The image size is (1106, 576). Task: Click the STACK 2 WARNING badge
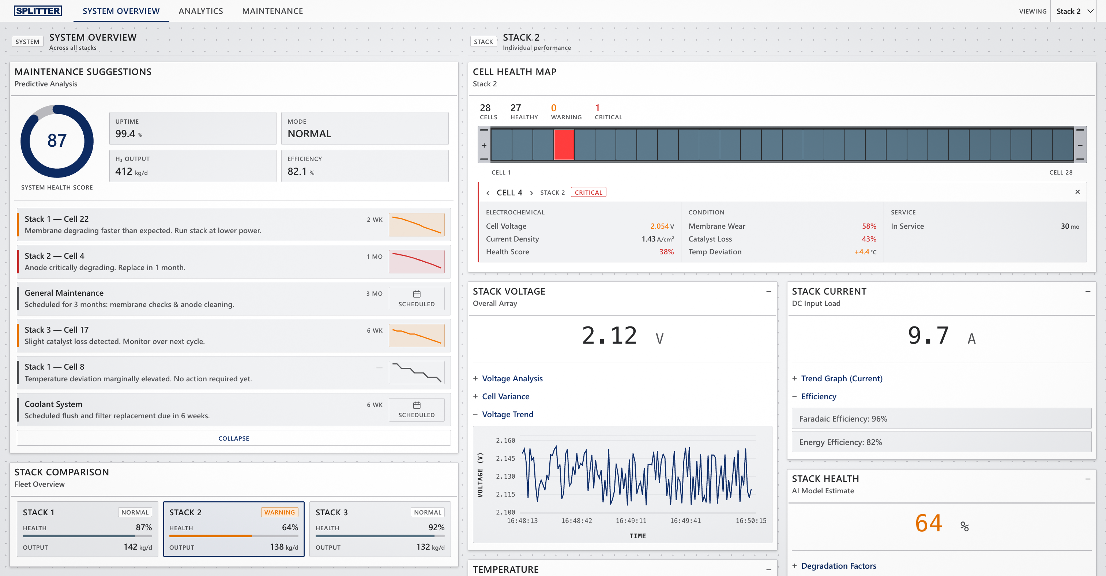pos(279,512)
